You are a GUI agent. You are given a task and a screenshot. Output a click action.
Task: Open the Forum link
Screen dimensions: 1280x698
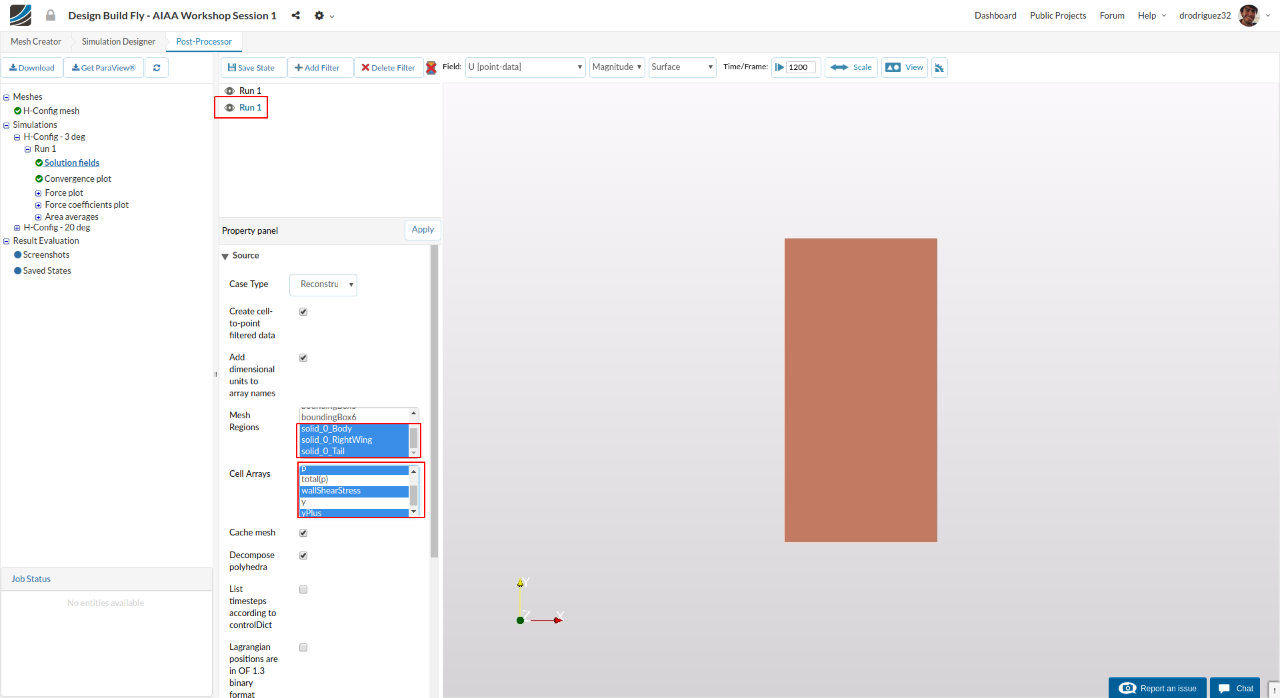[x=1112, y=15]
